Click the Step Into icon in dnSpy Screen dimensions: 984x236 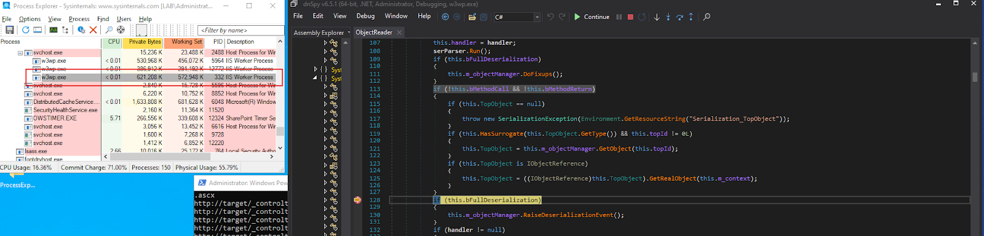(668, 17)
